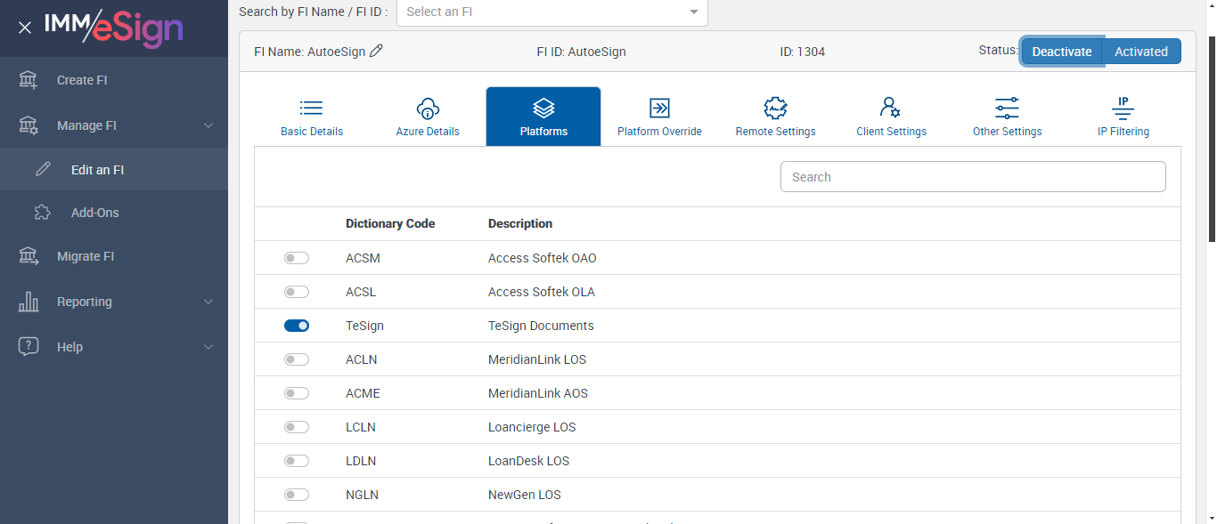The height and width of the screenshot is (524, 1217).
Task: Open the Select an FI dropdown
Action: pyautogui.click(x=552, y=12)
